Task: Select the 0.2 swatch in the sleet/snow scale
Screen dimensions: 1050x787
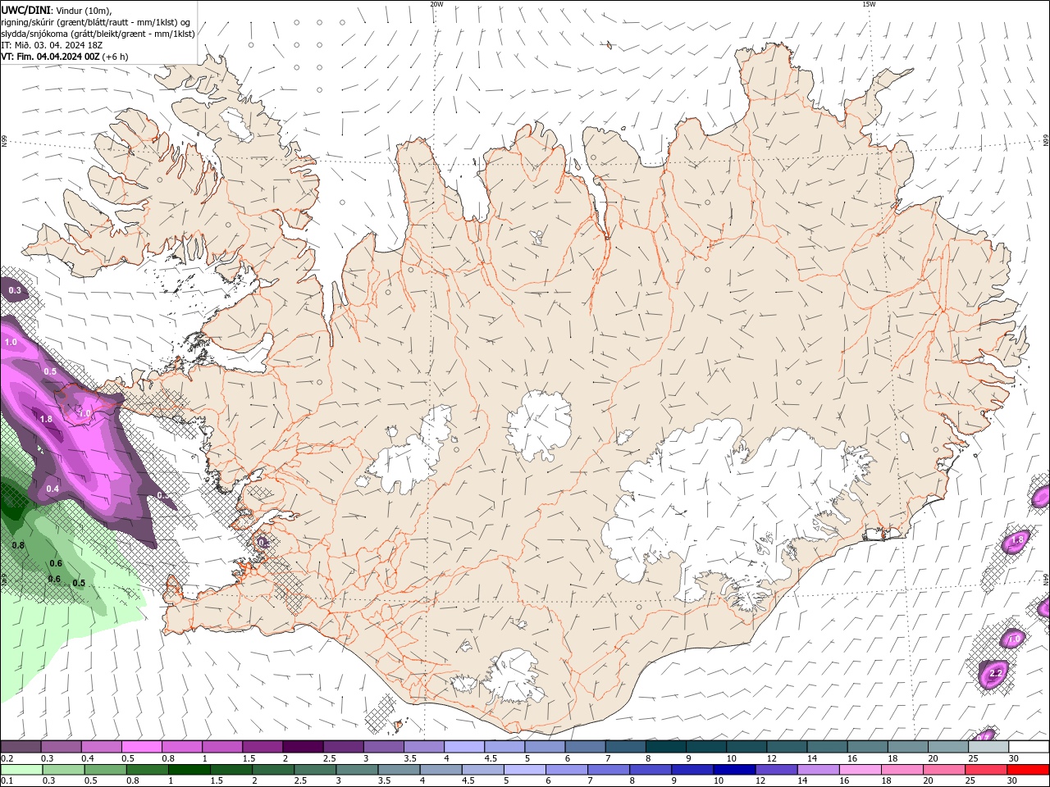Action: (21, 747)
